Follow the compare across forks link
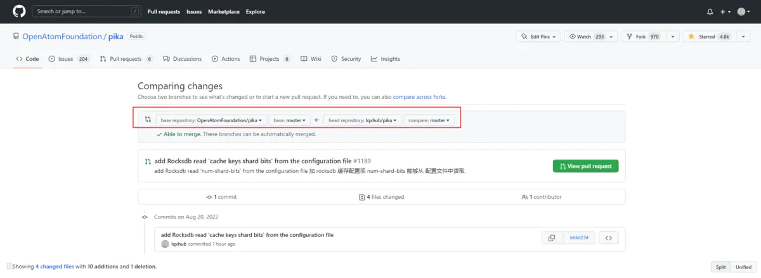 coord(419,97)
